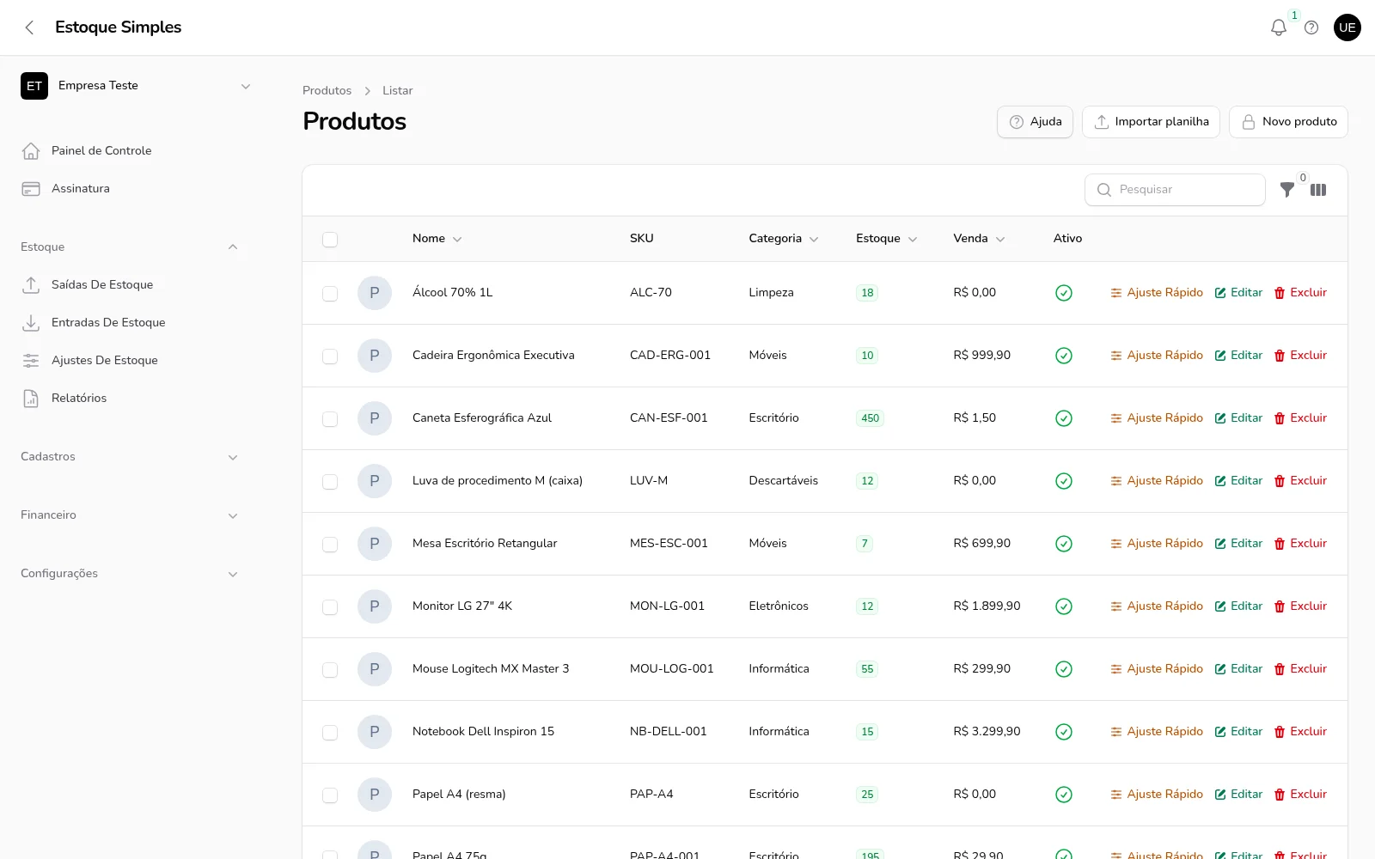Viewport: 1375px width, 859px height.
Task: Sort the table by Nome column
Action: [437, 239]
